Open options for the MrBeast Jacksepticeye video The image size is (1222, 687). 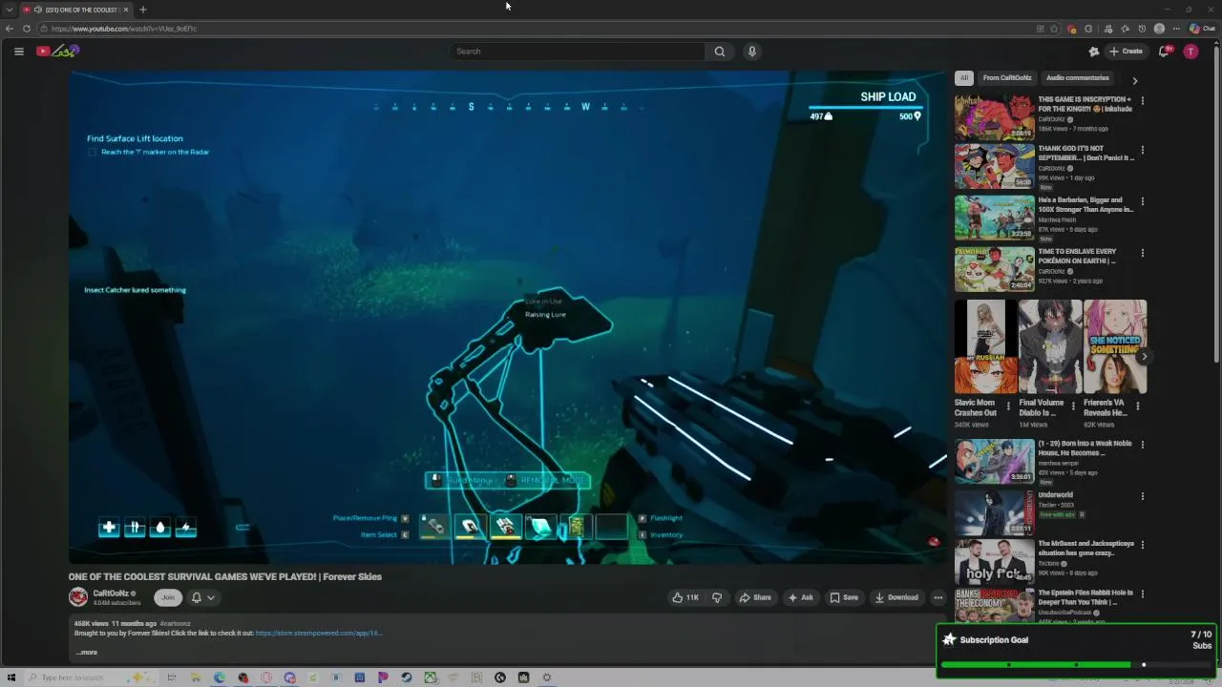(1142, 545)
